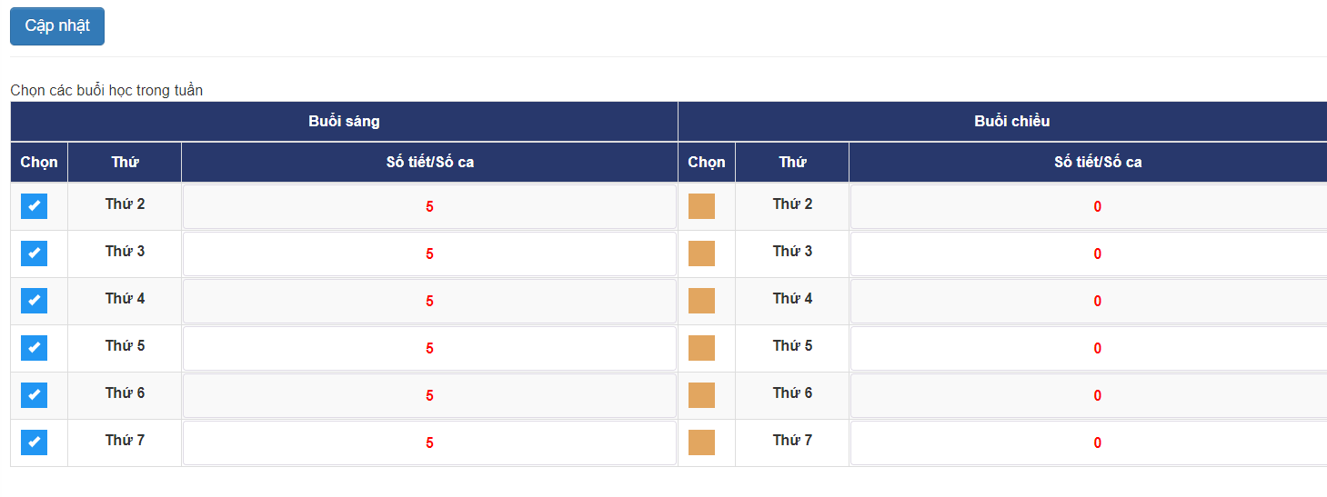Toggle the morning Thứ 7 checkbox
1327x497 pixels.
click(x=35, y=442)
